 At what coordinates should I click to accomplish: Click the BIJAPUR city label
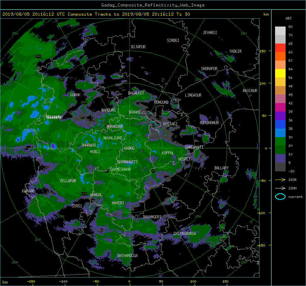(x=138, y=47)
